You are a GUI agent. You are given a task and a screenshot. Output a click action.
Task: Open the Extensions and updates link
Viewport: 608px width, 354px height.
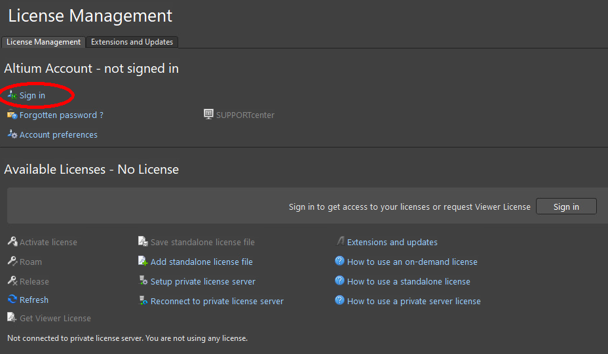[x=392, y=242]
